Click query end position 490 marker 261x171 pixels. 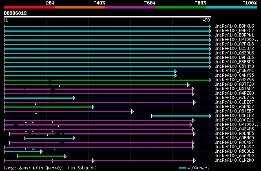click(x=207, y=20)
